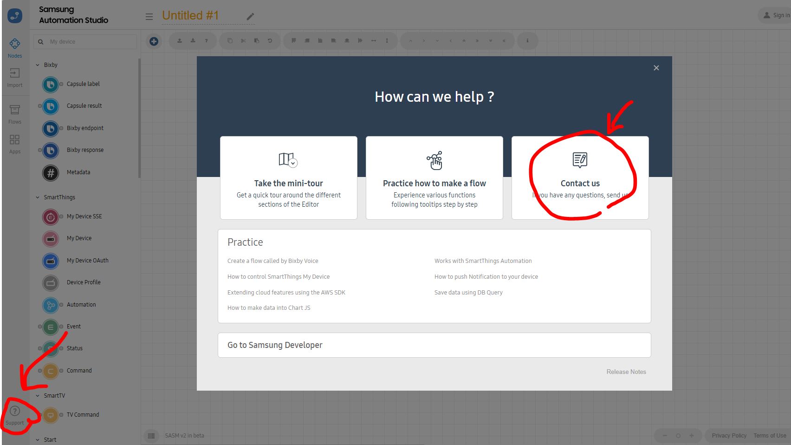The width and height of the screenshot is (791, 445).
Task: Select the My Device node label
Action: pyautogui.click(x=79, y=238)
